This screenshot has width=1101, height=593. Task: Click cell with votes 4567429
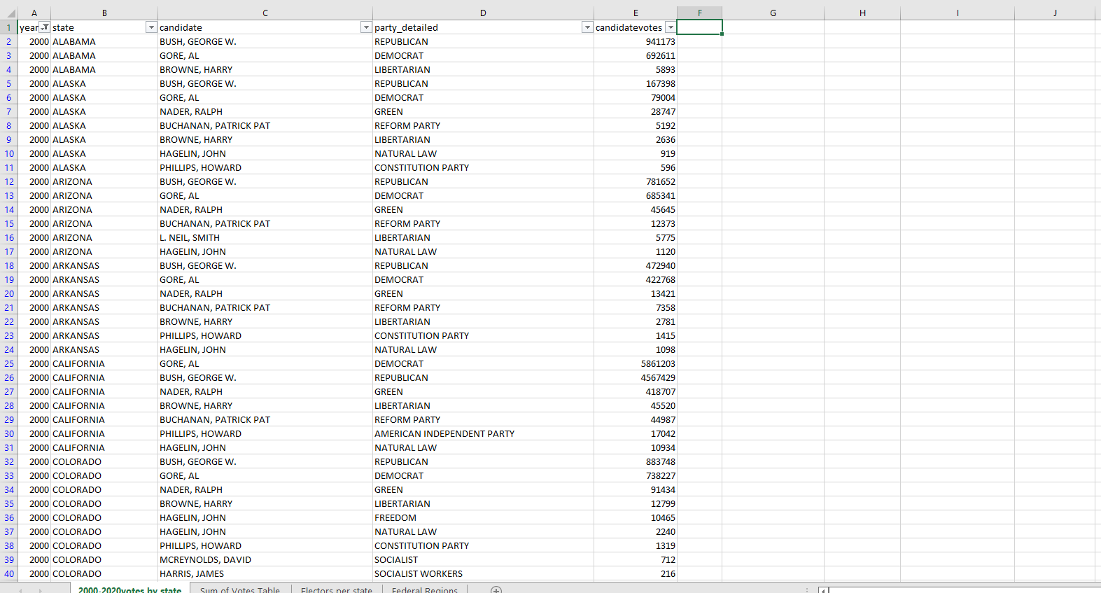pyautogui.click(x=636, y=377)
